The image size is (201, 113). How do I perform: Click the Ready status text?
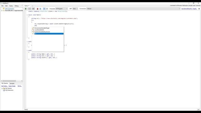(26, 110)
